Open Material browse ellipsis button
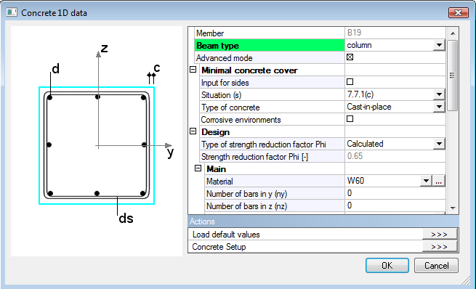476x289 pixels. click(438, 181)
